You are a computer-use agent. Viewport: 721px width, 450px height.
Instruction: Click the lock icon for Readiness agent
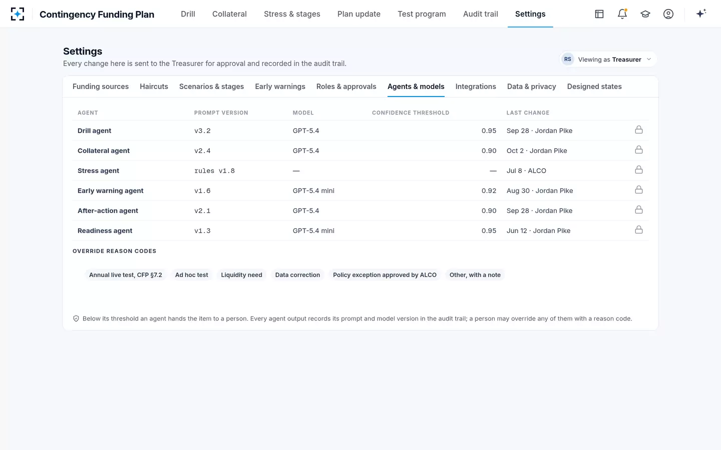click(x=639, y=230)
